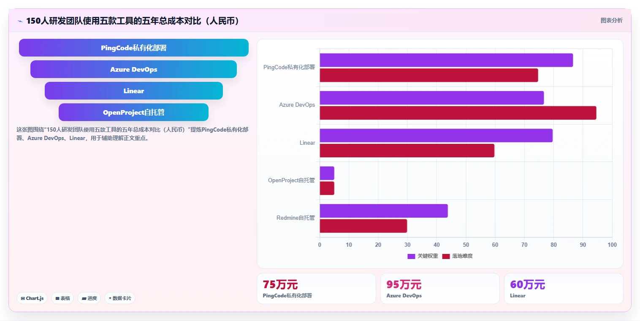The height and width of the screenshot is (321, 640).
Task: Click Linear crimson 落地难度 bar
Action: tap(407, 151)
